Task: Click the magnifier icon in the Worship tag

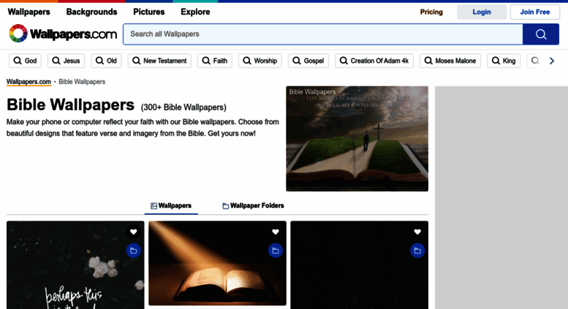Action: pos(246,61)
